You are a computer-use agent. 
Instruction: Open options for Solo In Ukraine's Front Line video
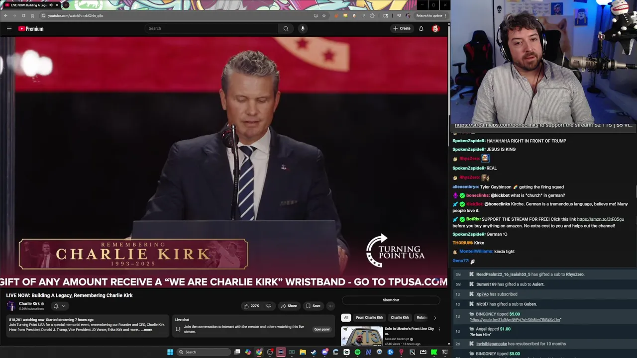pyautogui.click(x=439, y=329)
